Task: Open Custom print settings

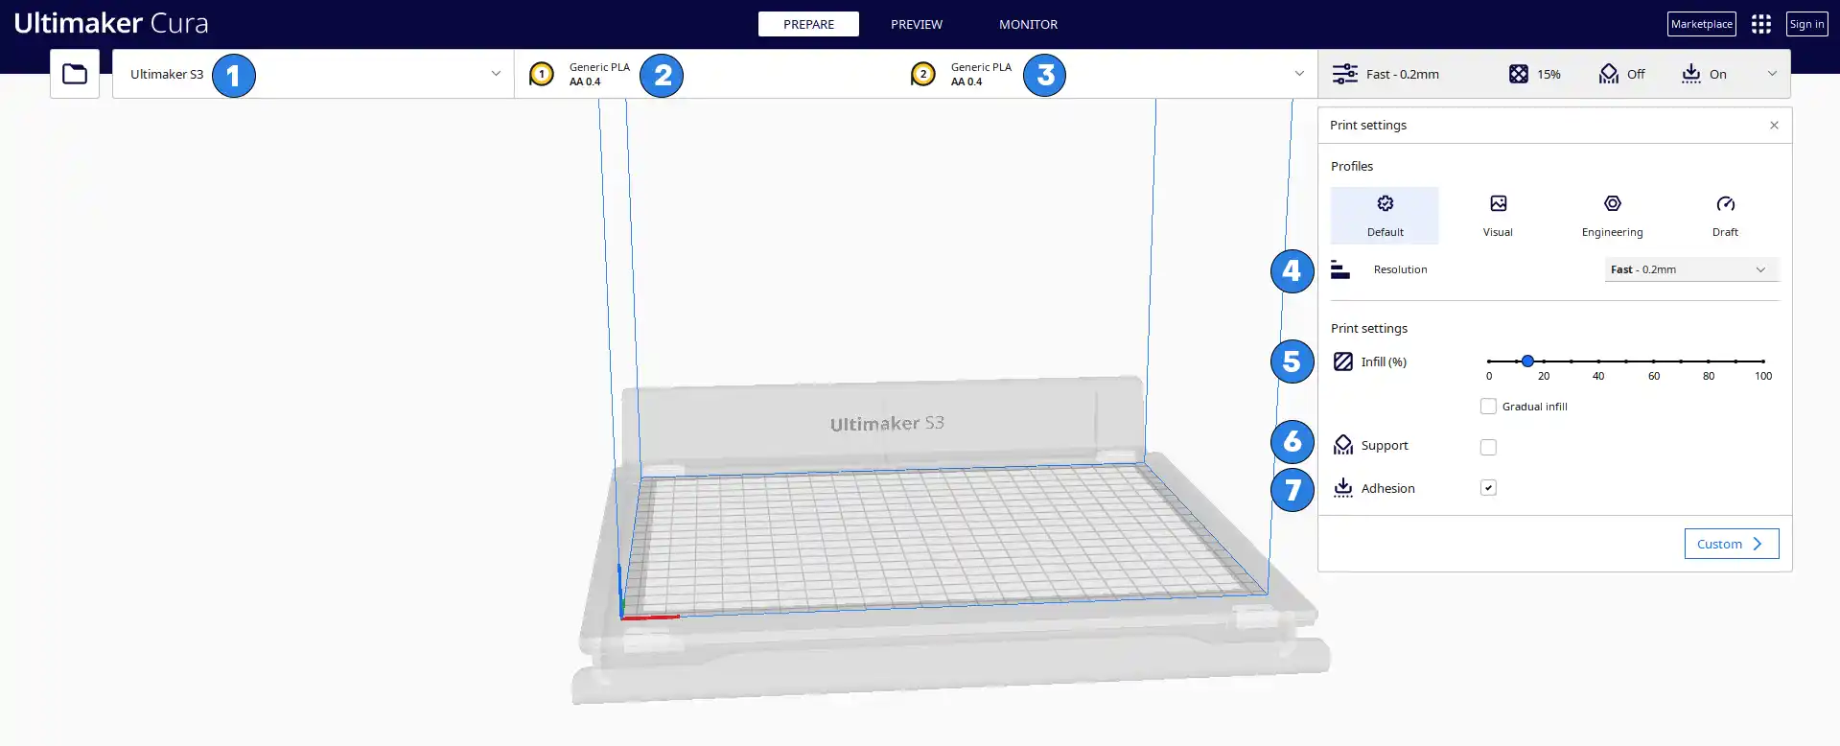Action: coord(1732,544)
